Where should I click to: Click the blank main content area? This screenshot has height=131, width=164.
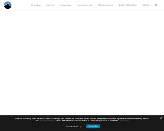click(x=82, y=63)
